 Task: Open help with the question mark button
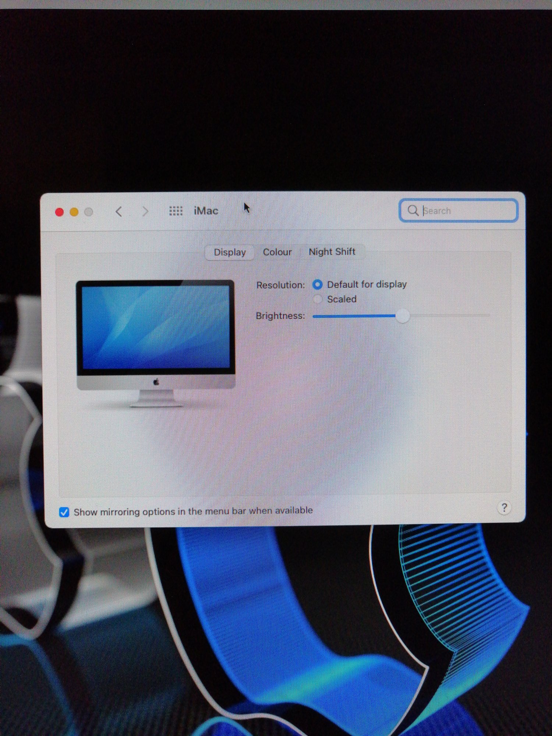[504, 508]
